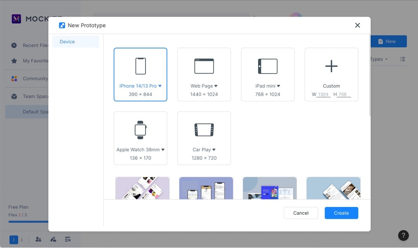Viewport: 418px width, 248px height.
Task: Click the Team Space cube icon
Action: point(14,96)
